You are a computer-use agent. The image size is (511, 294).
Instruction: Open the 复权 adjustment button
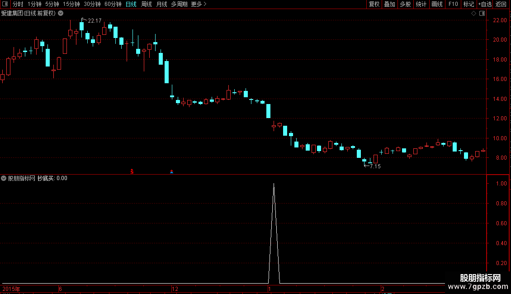coord(374,4)
